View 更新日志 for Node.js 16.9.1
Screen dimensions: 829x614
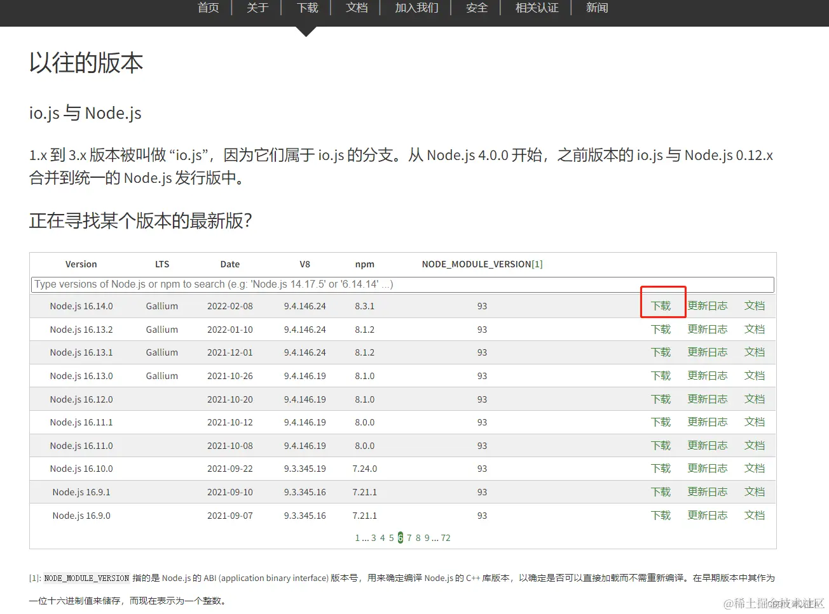tap(707, 492)
